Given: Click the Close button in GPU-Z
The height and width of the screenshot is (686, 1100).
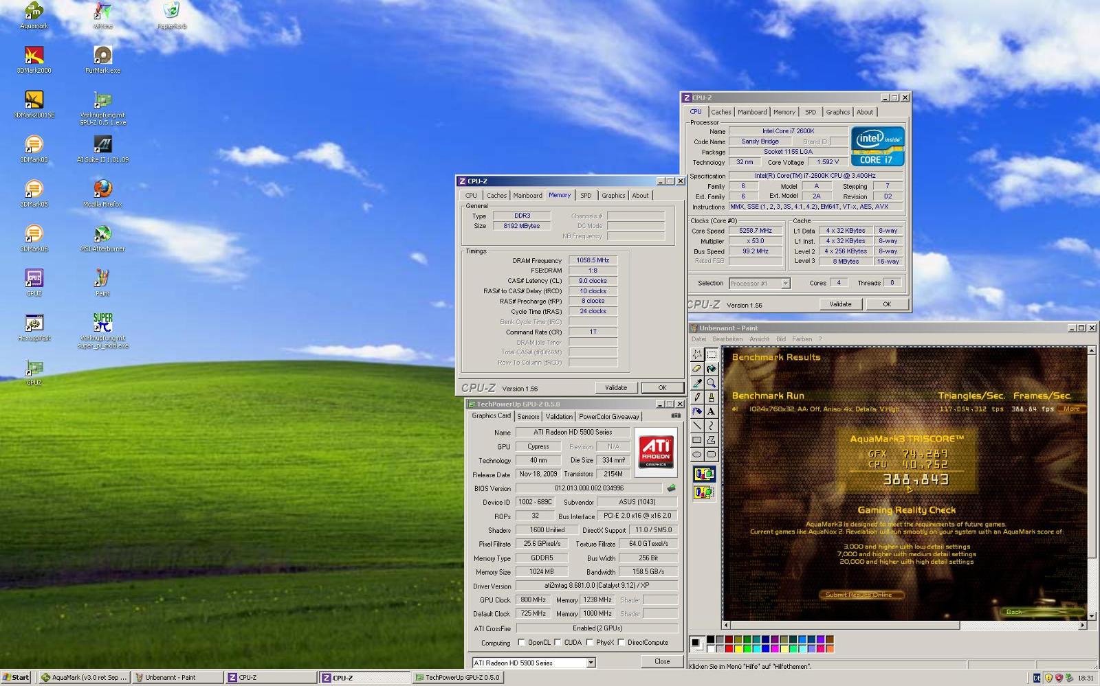Looking at the screenshot, I should click(x=662, y=661).
